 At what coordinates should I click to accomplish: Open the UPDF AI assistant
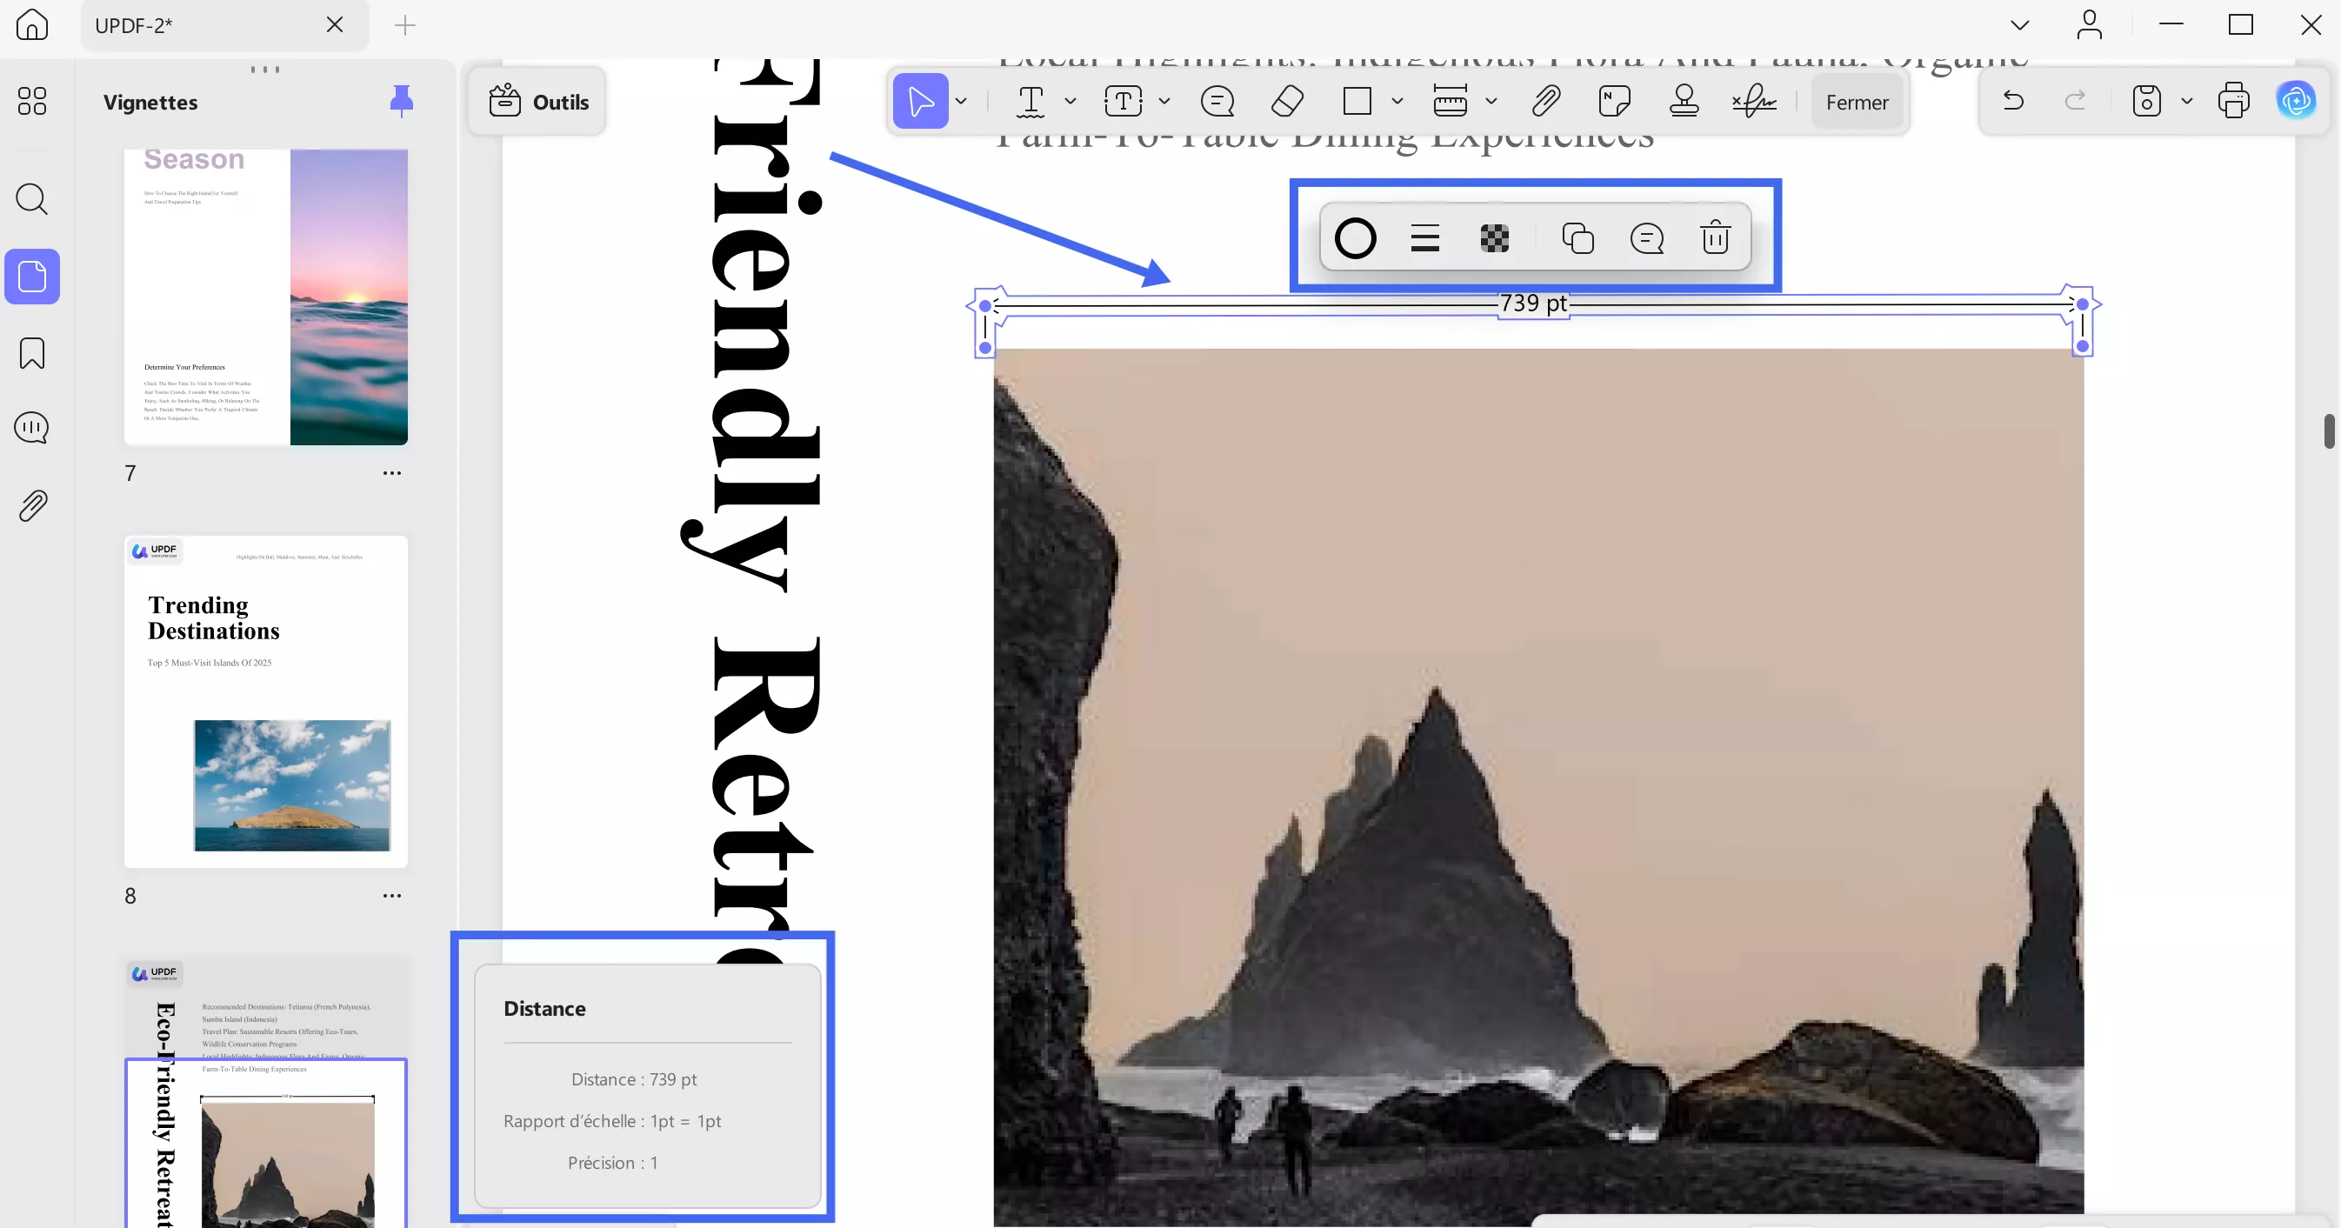click(2296, 101)
